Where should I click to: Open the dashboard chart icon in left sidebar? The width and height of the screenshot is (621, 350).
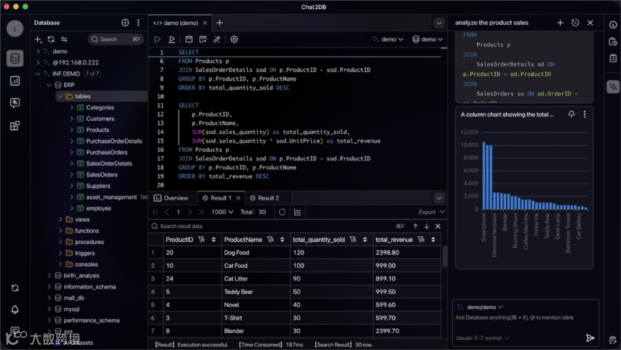pos(15,80)
